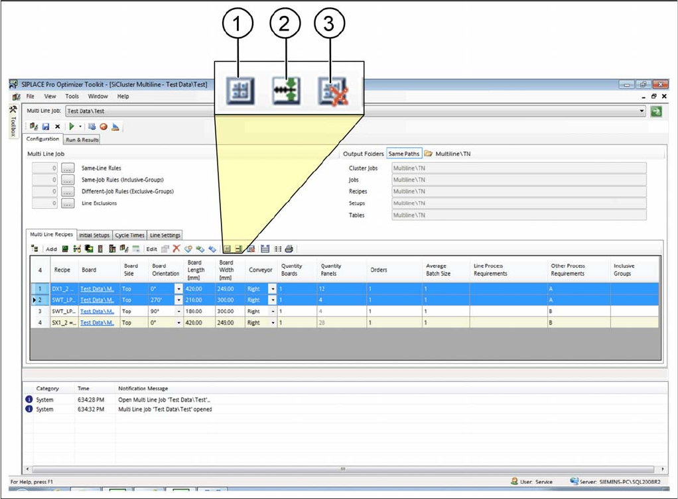Open the Multi Line Job combo box arrow
This screenshot has width=678, height=499.
[x=642, y=111]
